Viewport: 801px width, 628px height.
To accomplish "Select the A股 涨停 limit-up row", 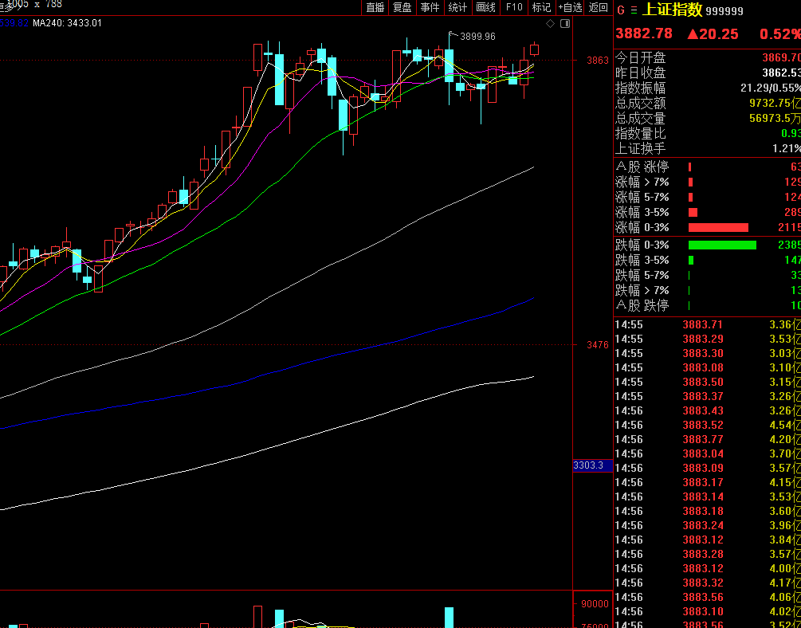I will 705,167.
